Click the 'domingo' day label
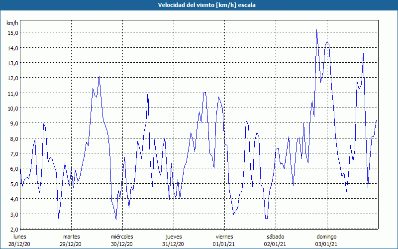This screenshot has height=249, width=398. (326, 237)
